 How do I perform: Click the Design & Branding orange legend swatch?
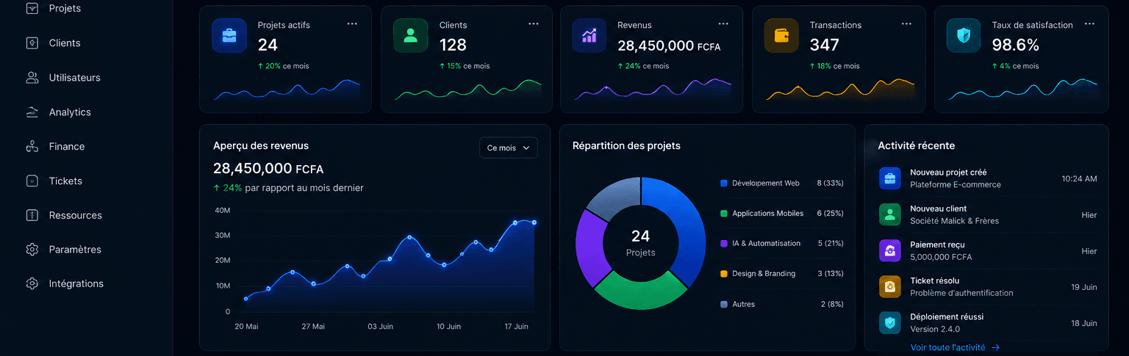(x=724, y=274)
